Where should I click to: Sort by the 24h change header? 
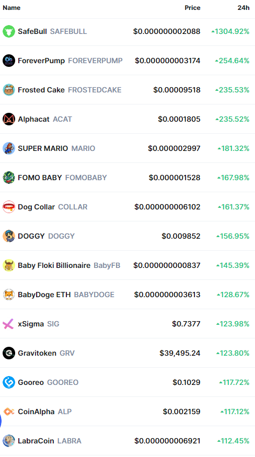[244, 8]
